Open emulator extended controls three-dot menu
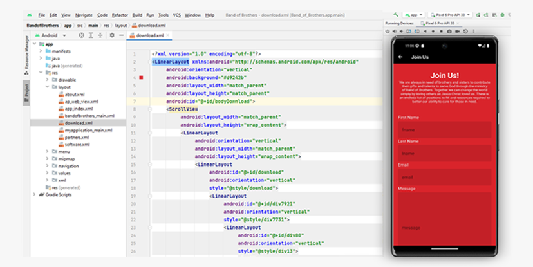The height and width of the screenshot is (267, 533). point(474,32)
